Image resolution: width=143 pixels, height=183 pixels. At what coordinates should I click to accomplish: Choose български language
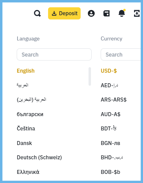(x=30, y=114)
